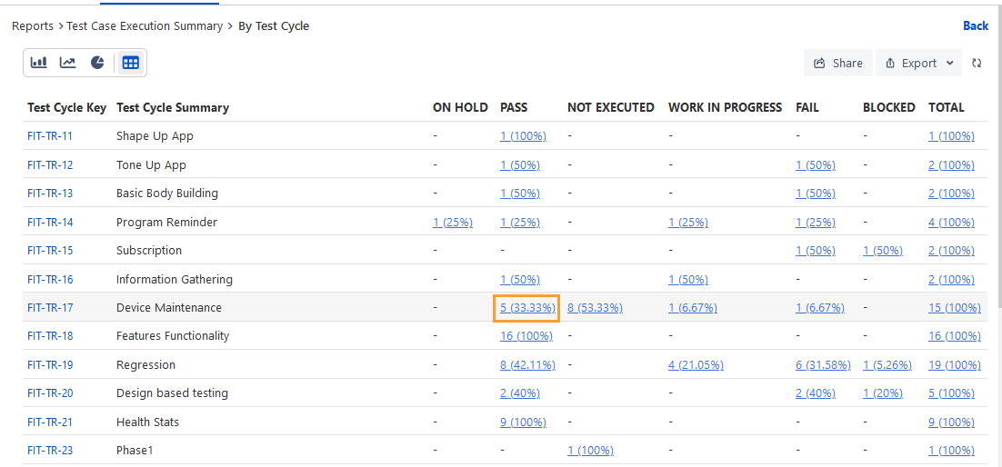Open test cycle FIT-TR-15
Screen dimensions: 1002x467
[51, 251]
